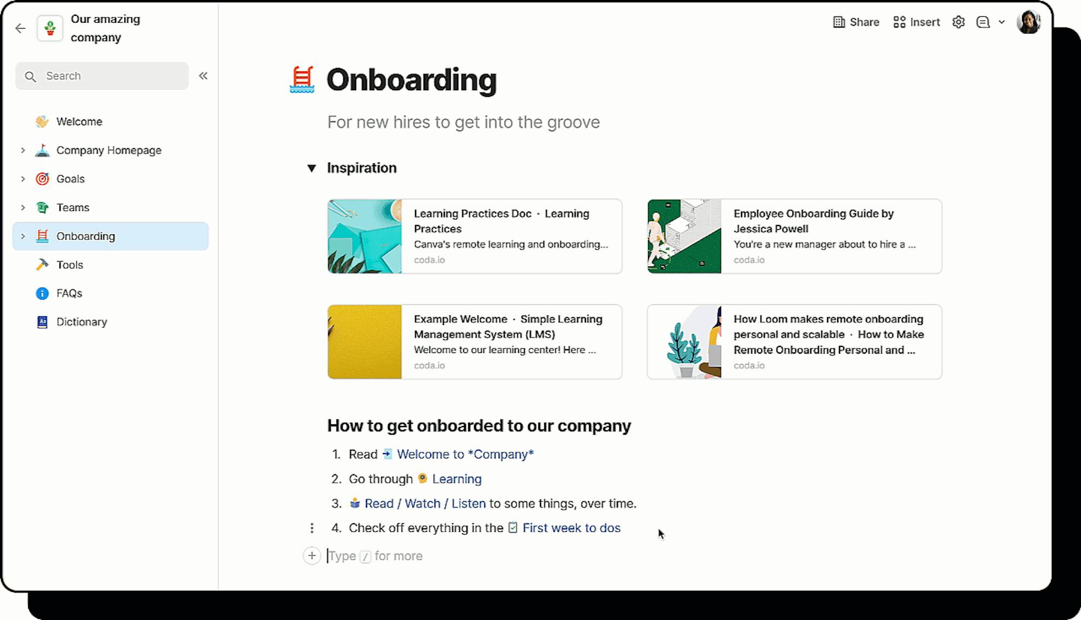Open the comments icon
The width and height of the screenshot is (1081, 620).
983,22
